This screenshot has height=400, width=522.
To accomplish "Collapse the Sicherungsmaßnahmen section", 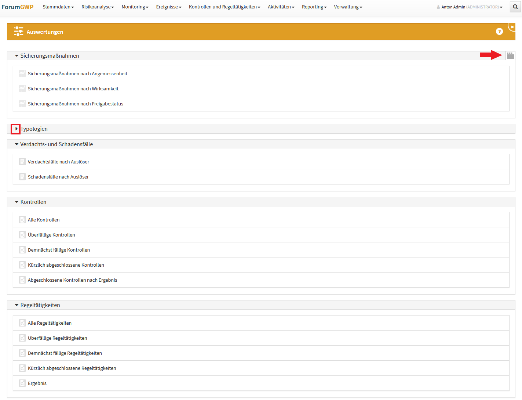I will [x=17, y=56].
